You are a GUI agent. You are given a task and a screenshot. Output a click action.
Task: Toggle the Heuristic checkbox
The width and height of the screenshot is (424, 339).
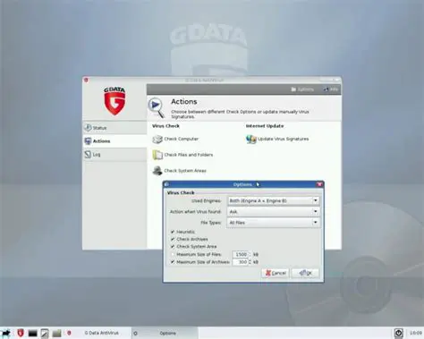pyautogui.click(x=173, y=232)
